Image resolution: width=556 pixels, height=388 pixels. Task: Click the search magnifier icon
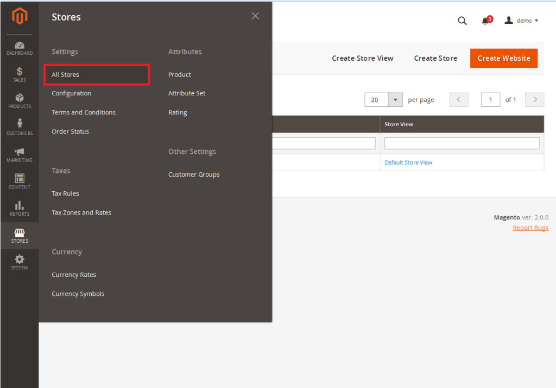[462, 21]
